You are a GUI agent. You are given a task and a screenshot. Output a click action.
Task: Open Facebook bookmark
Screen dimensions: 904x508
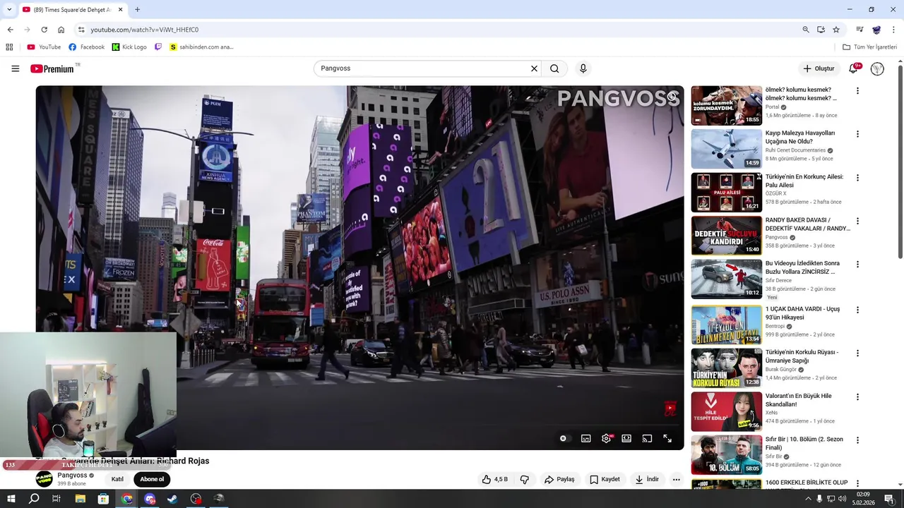coord(86,47)
